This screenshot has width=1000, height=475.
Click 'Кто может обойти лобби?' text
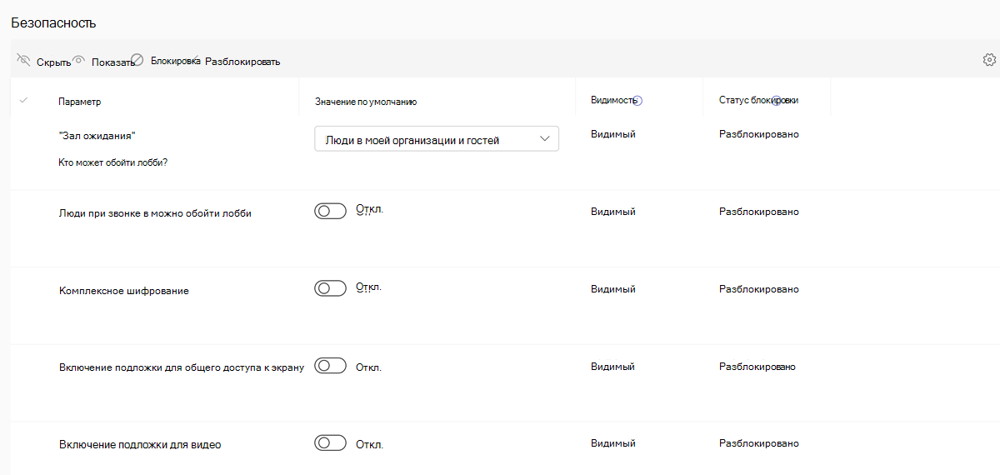[x=112, y=162]
